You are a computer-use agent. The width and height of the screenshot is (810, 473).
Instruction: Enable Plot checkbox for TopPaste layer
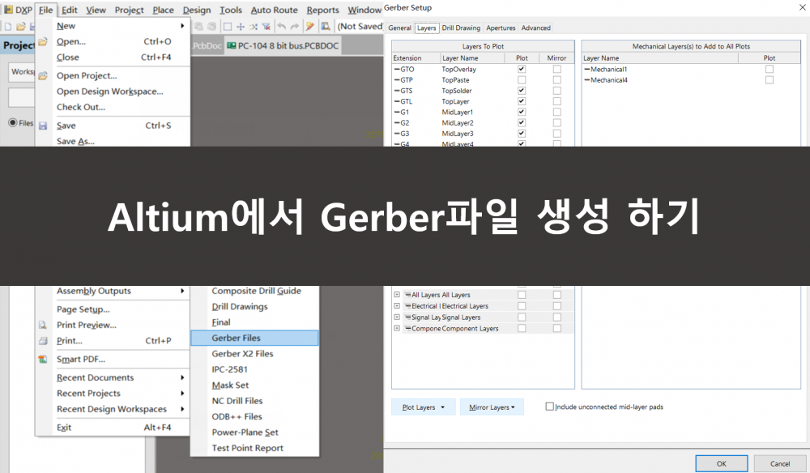(522, 80)
